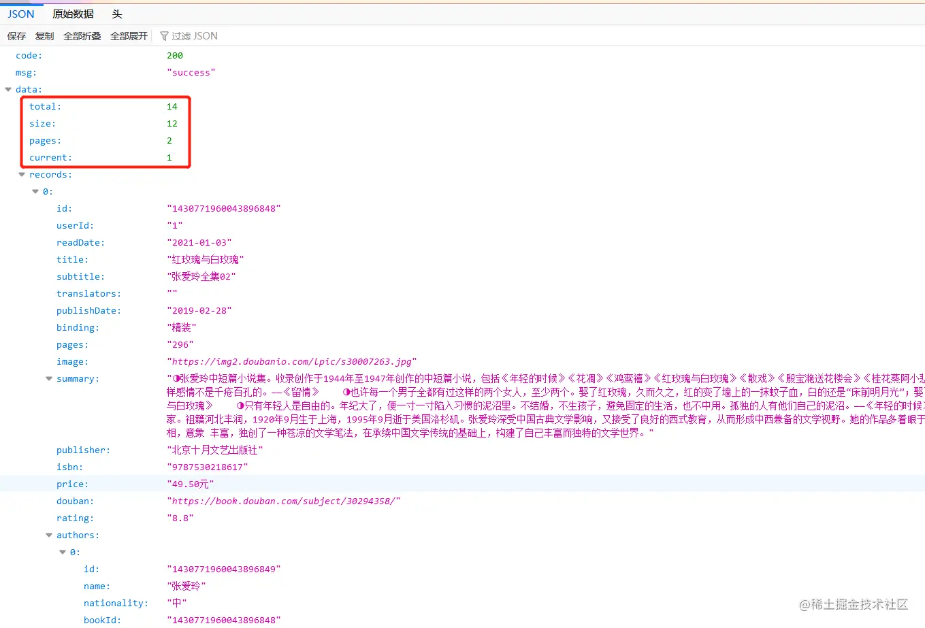Open the 头 headers tab
This screenshot has height=628, width=925.
117,14
